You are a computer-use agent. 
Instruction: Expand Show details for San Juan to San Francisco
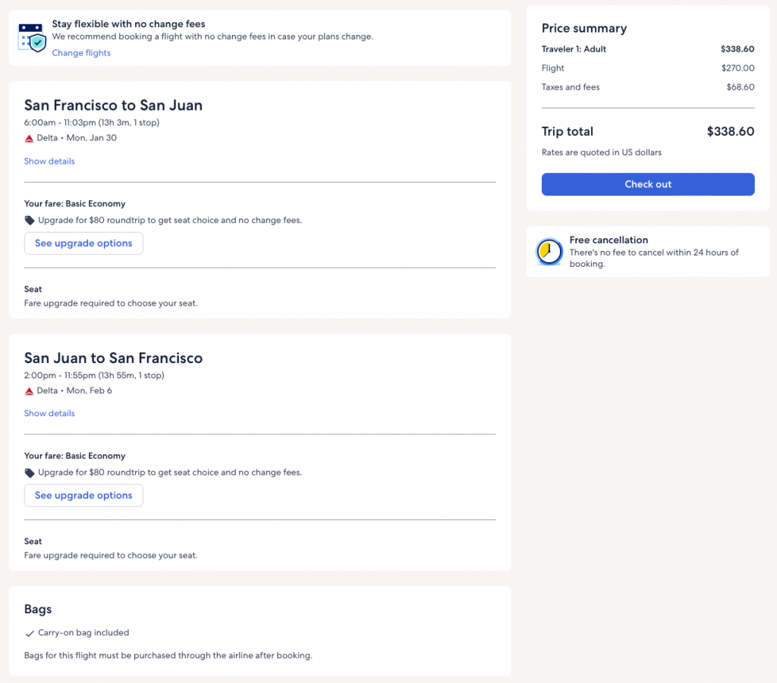point(49,414)
